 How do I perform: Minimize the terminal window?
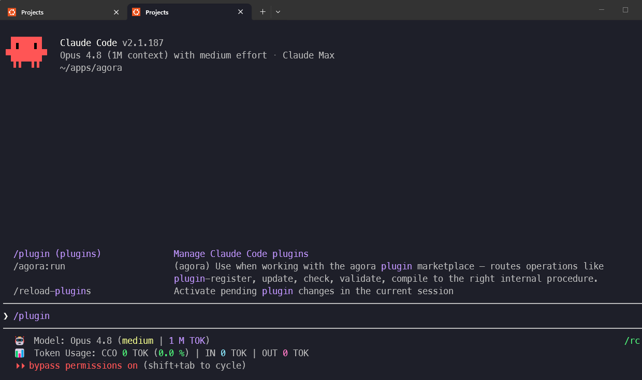[602, 10]
